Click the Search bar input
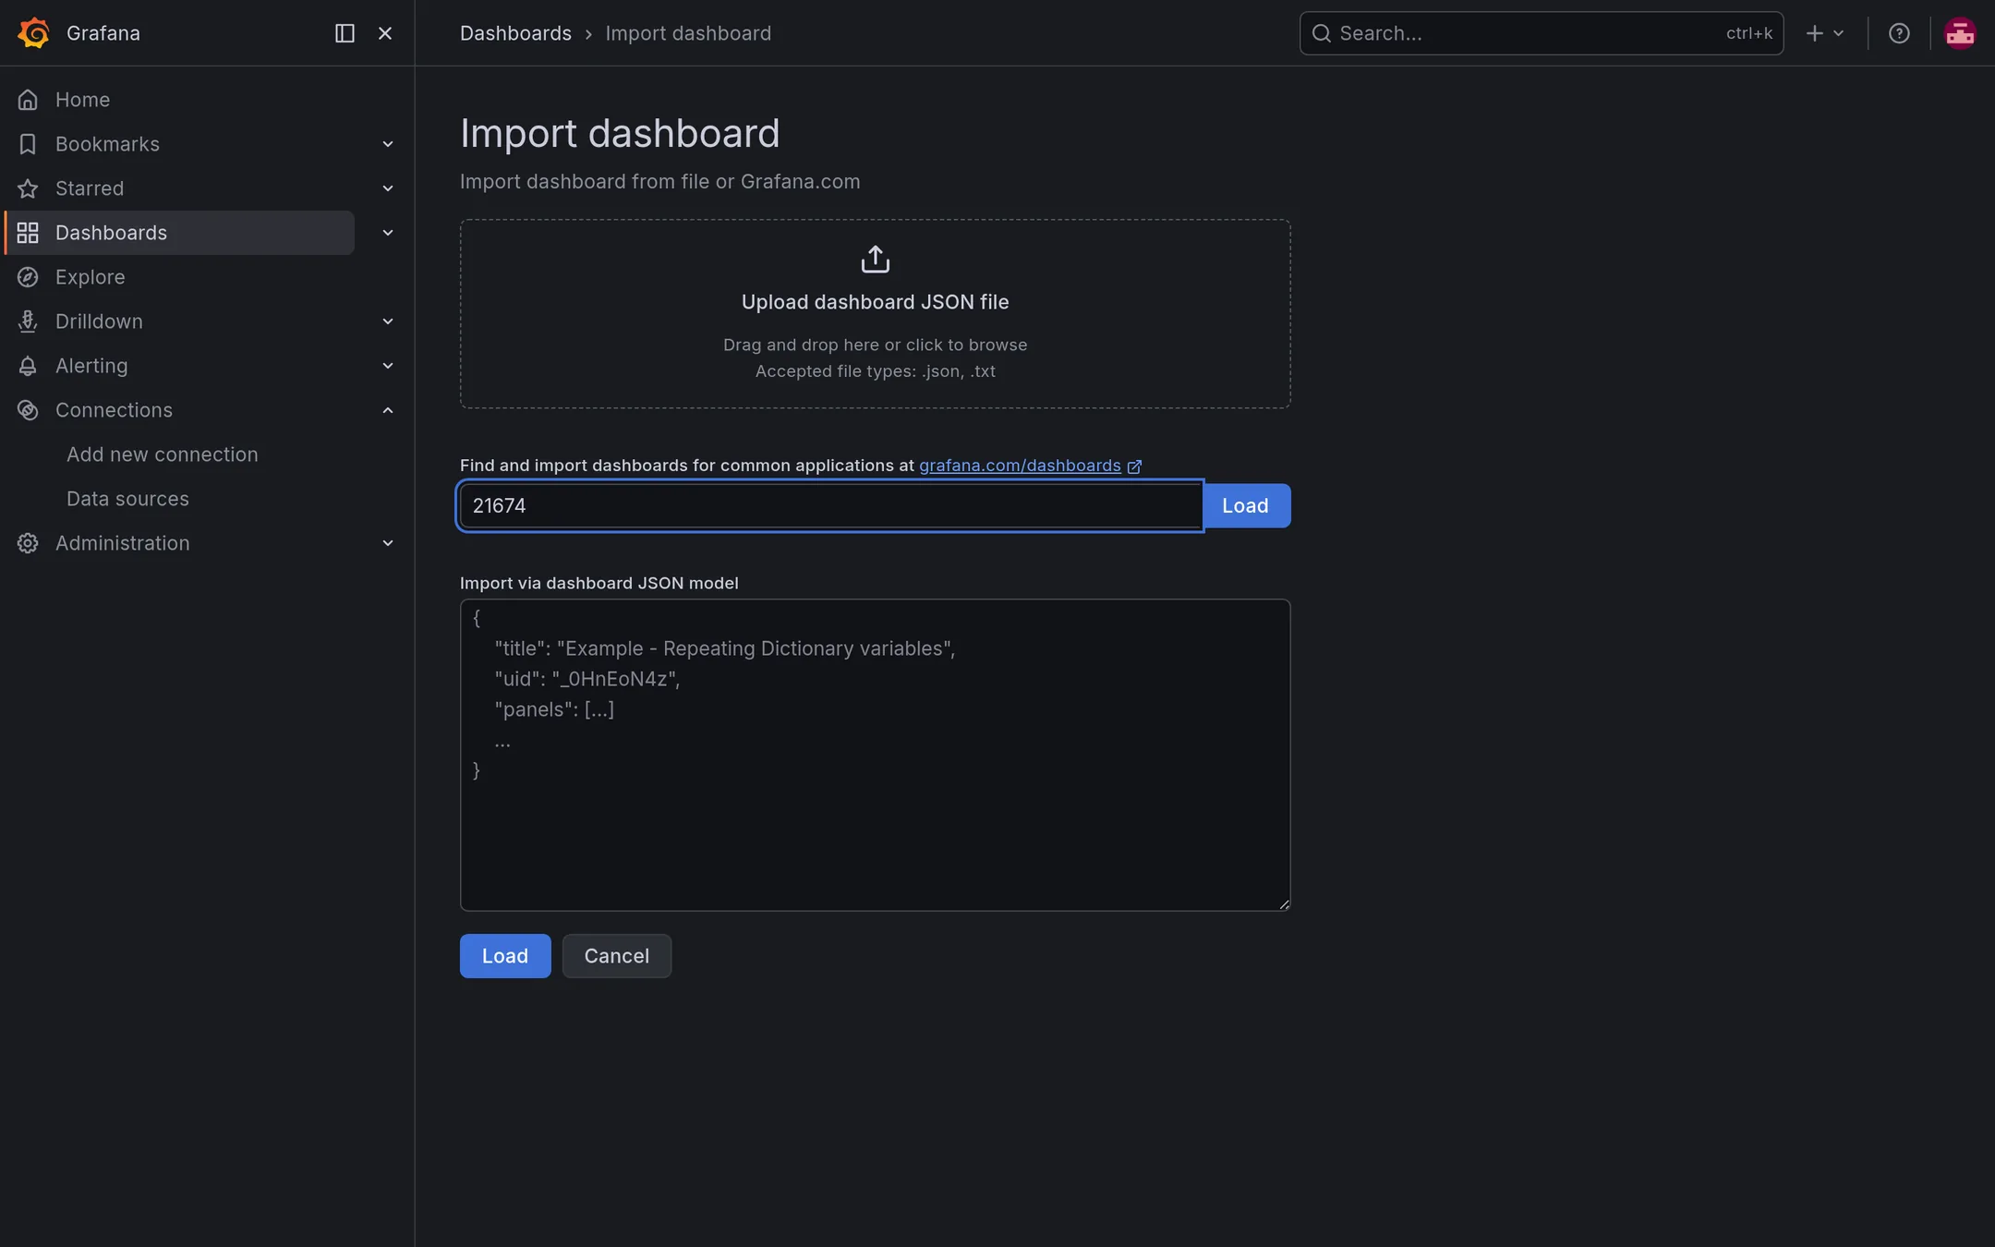Viewport: 1995px width, 1247px height. tap(1541, 33)
